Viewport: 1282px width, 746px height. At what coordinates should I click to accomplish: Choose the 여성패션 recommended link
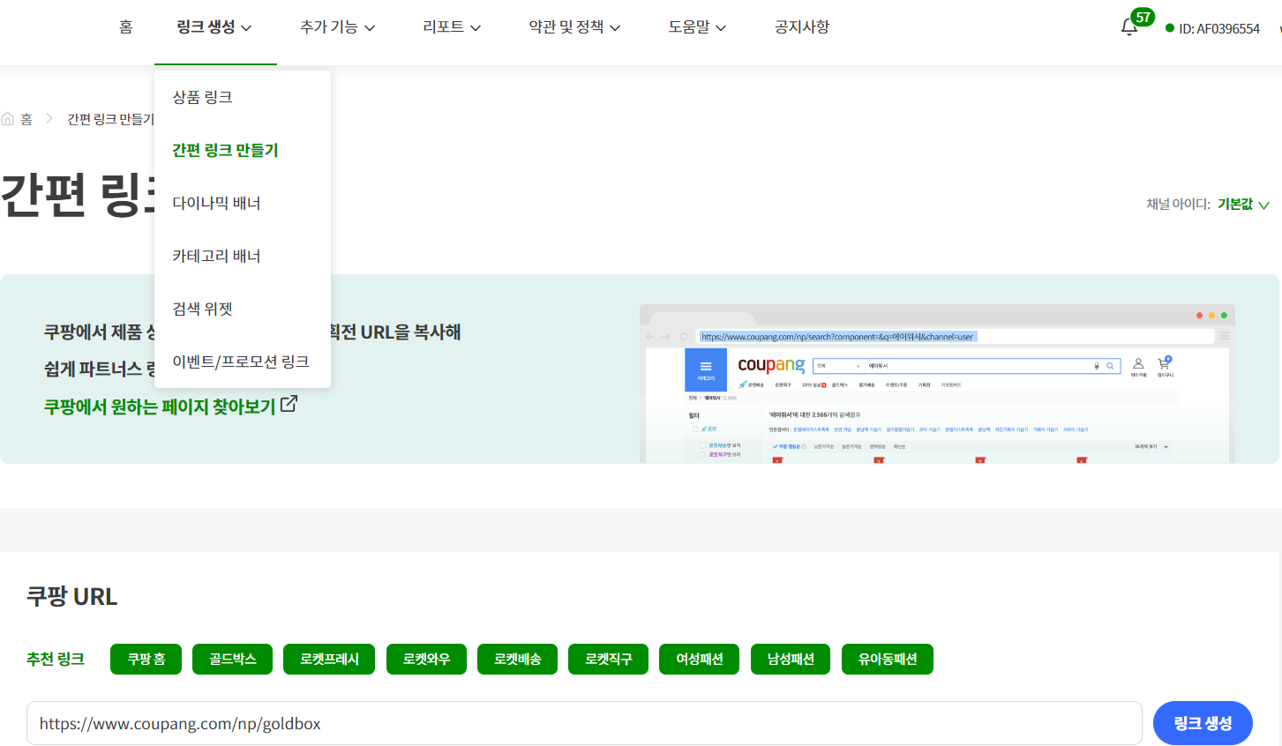(700, 659)
